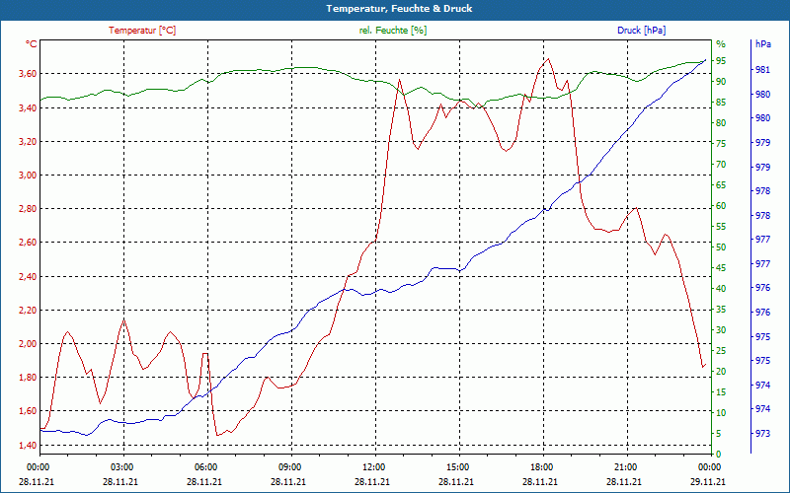
Task: Click the "10" humidity axis value
Action: tap(721, 413)
